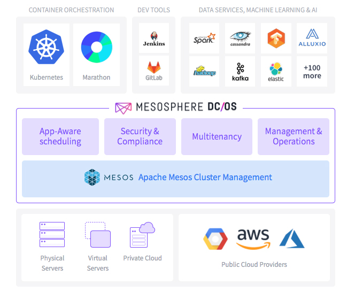Select the Jenkins logo tile

154,38
